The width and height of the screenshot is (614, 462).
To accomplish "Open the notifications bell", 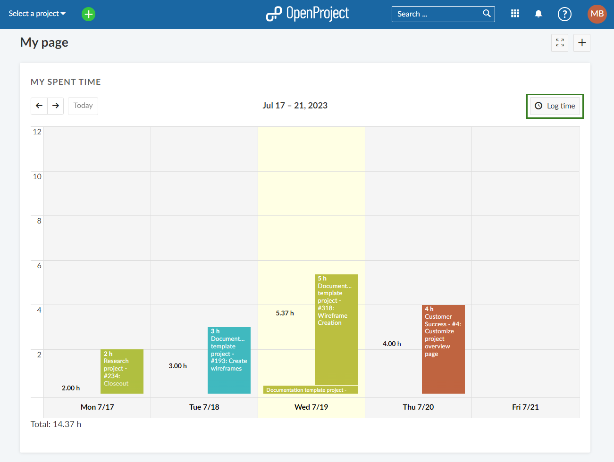I will tap(538, 14).
